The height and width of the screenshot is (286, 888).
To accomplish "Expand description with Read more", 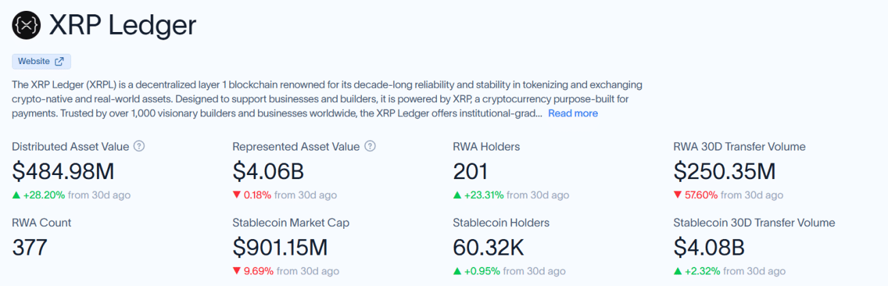I will pos(573,113).
